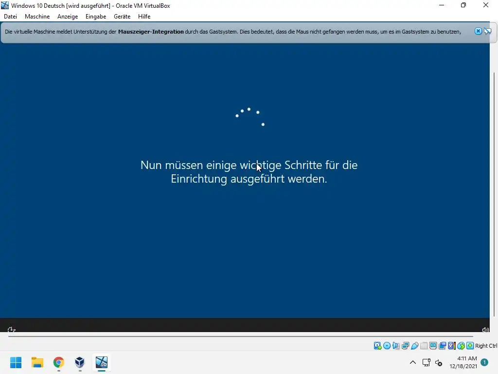Click the keyboard capture arrow icon

point(470,346)
